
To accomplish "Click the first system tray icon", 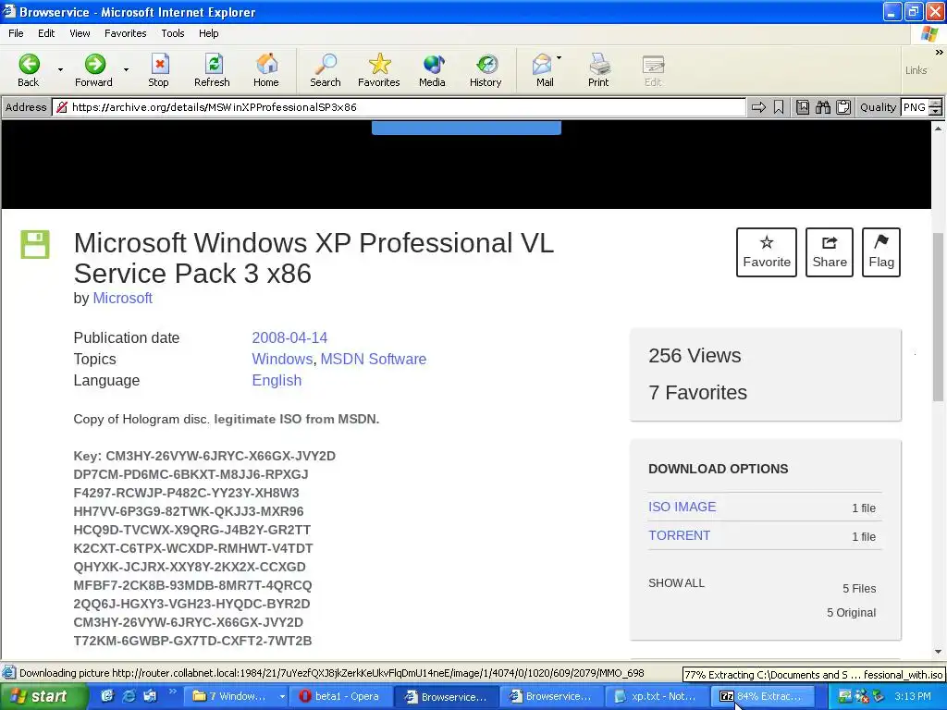I will (844, 697).
